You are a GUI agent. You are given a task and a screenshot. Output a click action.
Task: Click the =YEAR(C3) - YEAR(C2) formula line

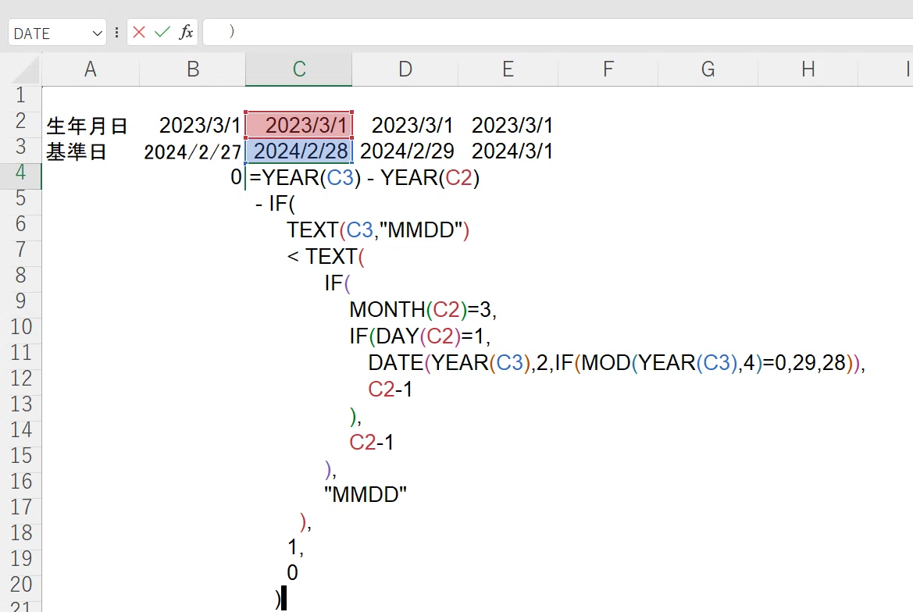coord(365,177)
